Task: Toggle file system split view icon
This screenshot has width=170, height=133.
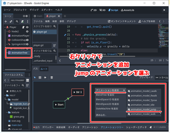Action: click(x=28, y=80)
